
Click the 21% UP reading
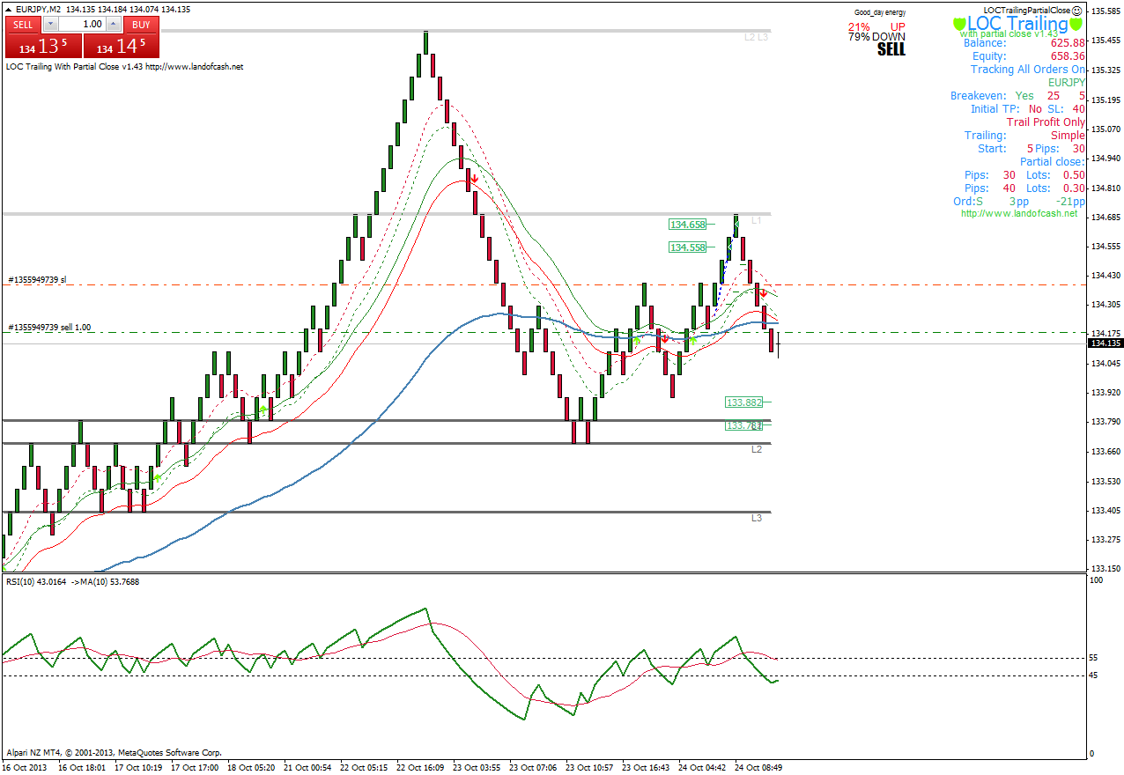click(876, 27)
